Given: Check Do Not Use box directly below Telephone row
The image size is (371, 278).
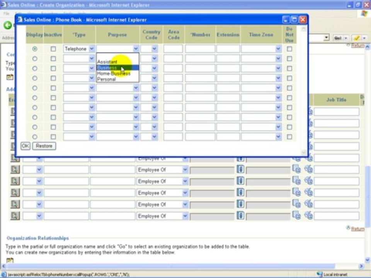Looking at the screenshot, I should tap(289, 59).
